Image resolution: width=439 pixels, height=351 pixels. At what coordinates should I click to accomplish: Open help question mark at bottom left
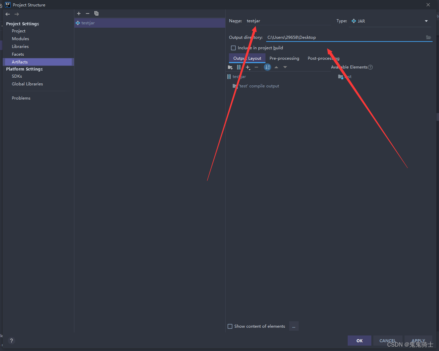pyautogui.click(x=11, y=341)
